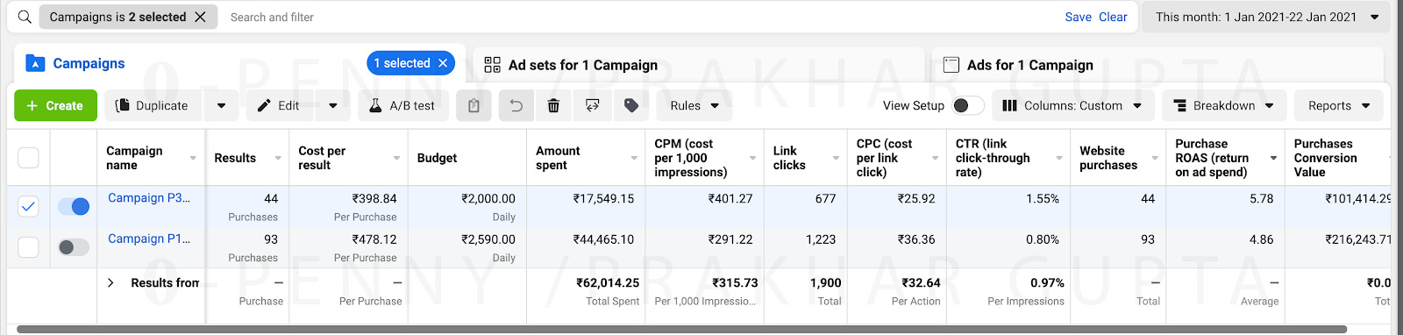Image resolution: width=1403 pixels, height=335 pixels.
Task: Click the clipboard paste icon
Action: pos(474,106)
